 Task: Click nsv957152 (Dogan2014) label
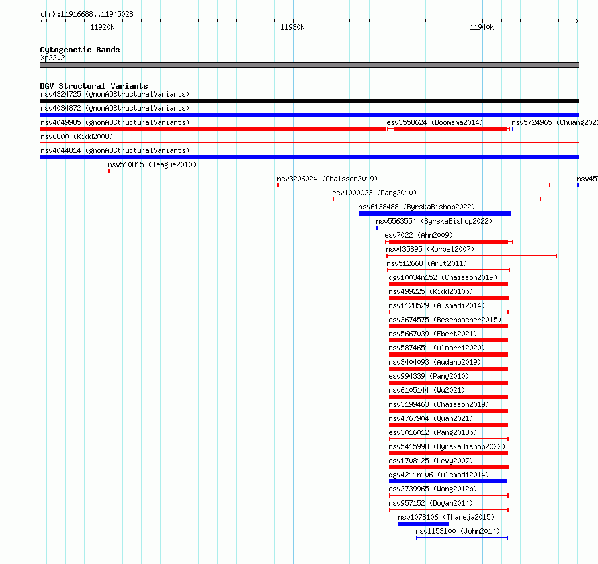[x=431, y=503]
